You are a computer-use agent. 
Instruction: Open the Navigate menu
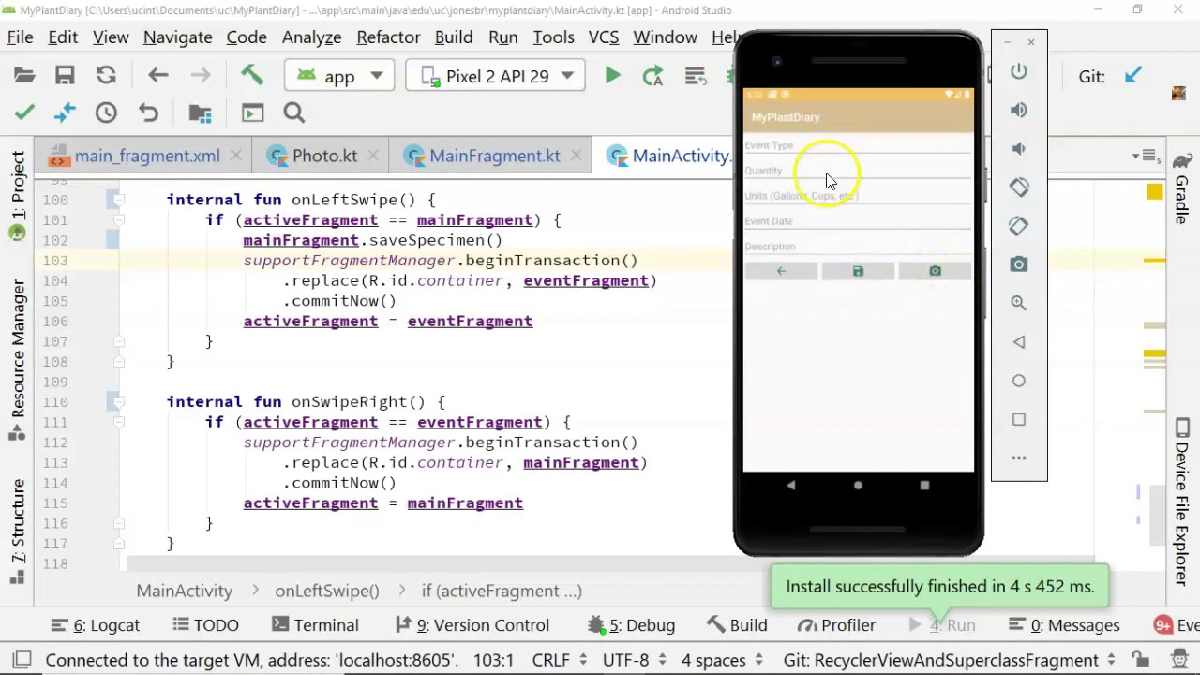coord(177,37)
